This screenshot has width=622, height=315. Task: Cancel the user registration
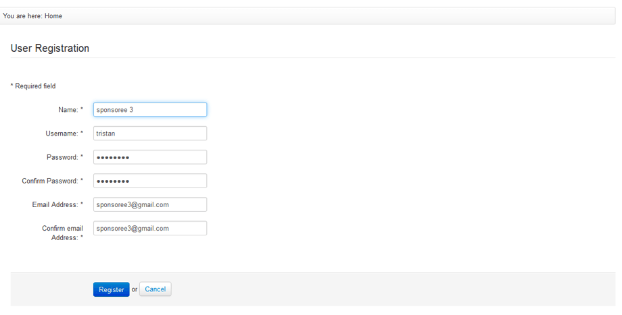pos(155,289)
